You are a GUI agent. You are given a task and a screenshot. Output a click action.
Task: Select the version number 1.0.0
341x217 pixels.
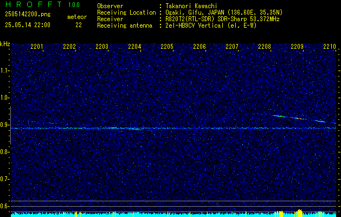(x=74, y=5)
